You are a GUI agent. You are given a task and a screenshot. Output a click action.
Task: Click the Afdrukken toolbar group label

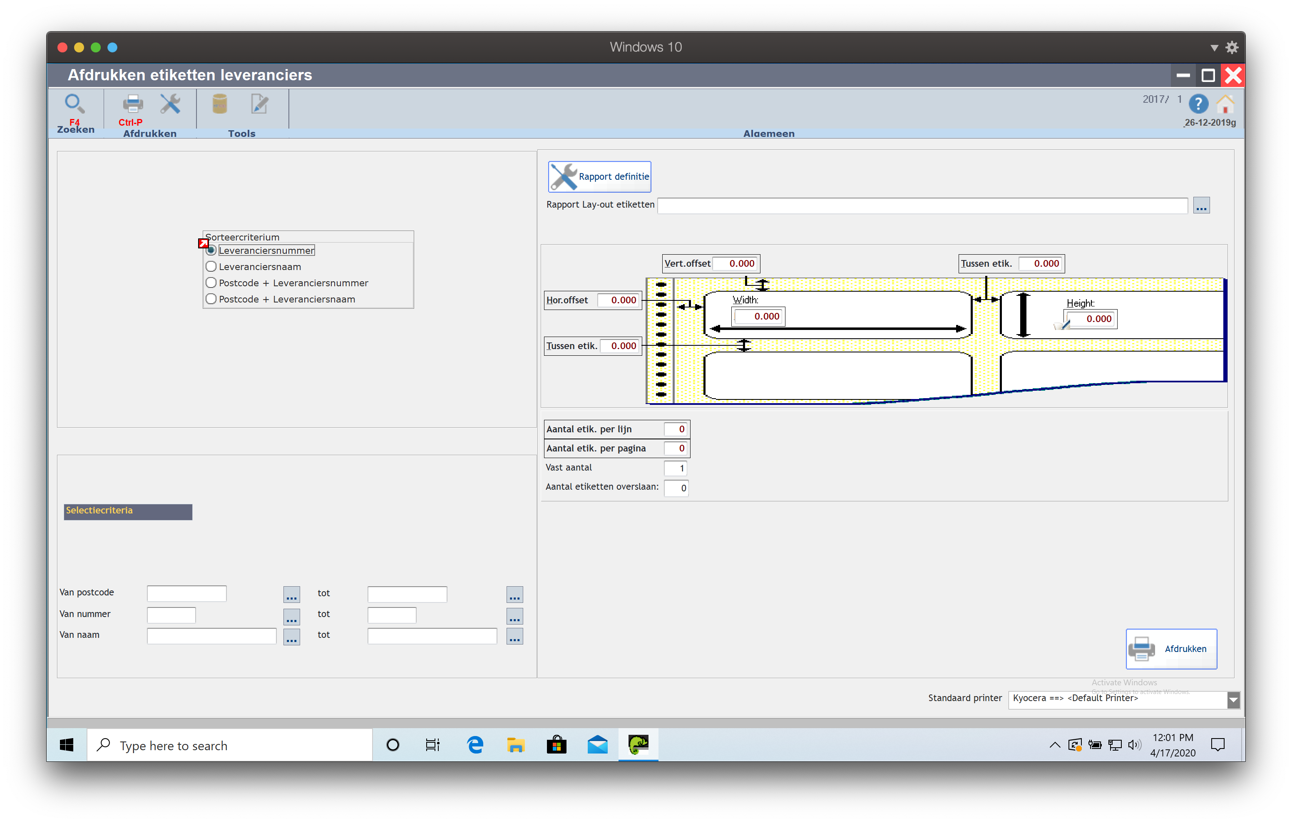(150, 133)
